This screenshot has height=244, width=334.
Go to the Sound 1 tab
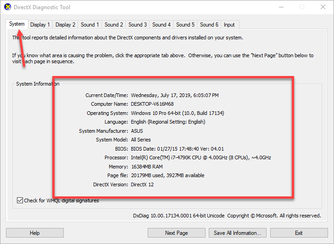[x=89, y=25]
